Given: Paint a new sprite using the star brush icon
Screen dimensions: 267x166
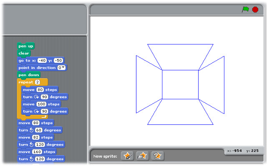Looking at the screenshot, I should click(x=127, y=156).
